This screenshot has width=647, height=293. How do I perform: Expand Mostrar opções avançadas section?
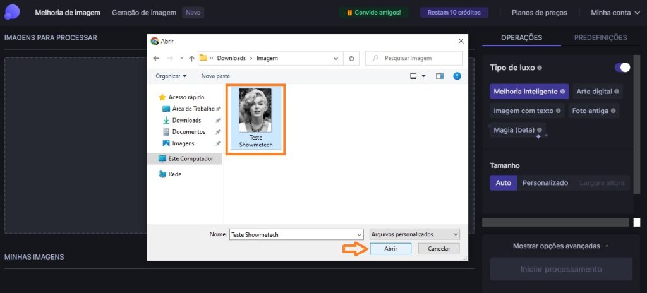click(x=561, y=246)
